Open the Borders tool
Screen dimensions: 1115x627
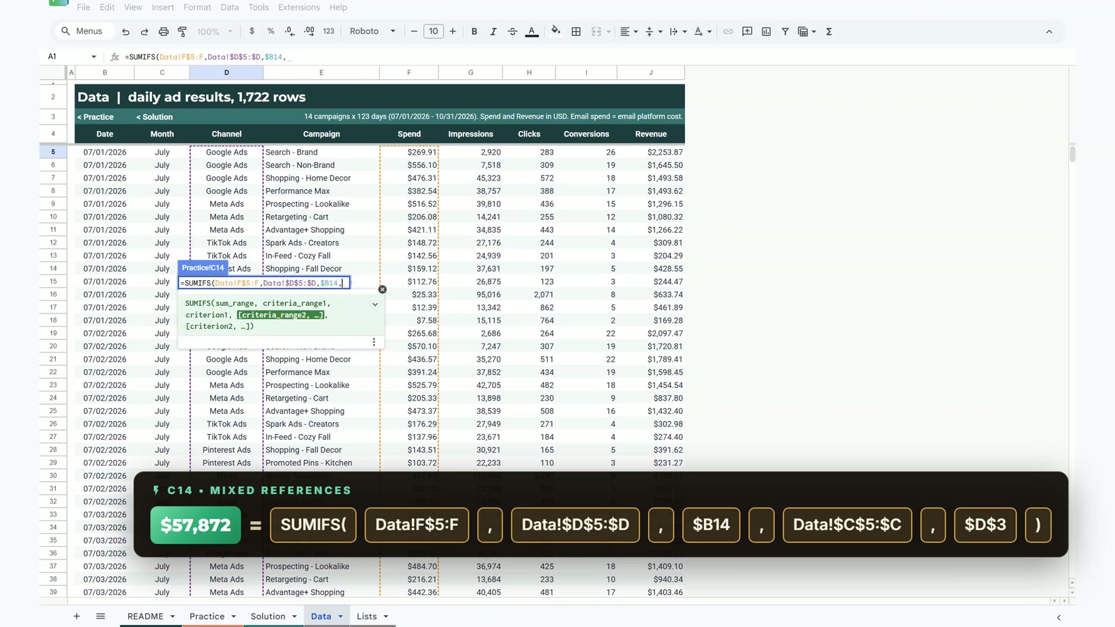576,31
